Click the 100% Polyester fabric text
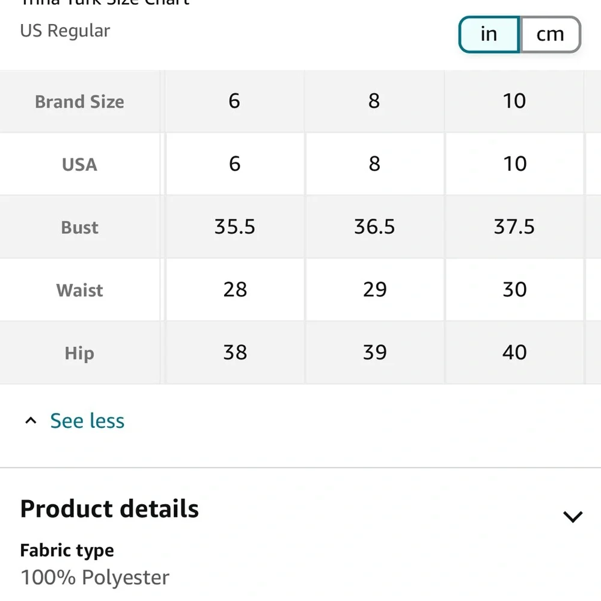 [x=95, y=578]
